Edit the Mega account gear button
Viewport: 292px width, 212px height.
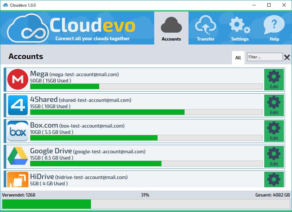pyautogui.click(x=274, y=79)
